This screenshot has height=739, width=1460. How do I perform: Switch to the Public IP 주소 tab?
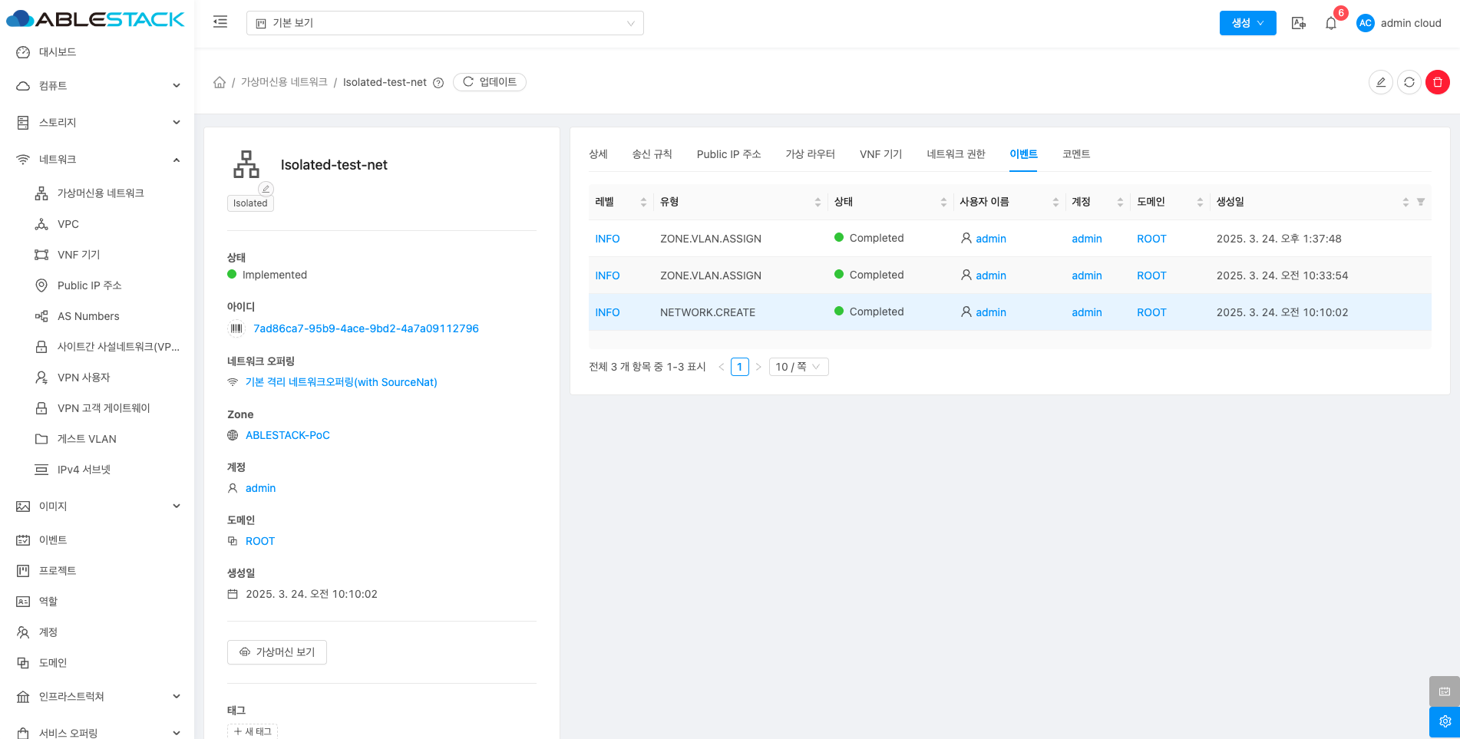tap(728, 154)
